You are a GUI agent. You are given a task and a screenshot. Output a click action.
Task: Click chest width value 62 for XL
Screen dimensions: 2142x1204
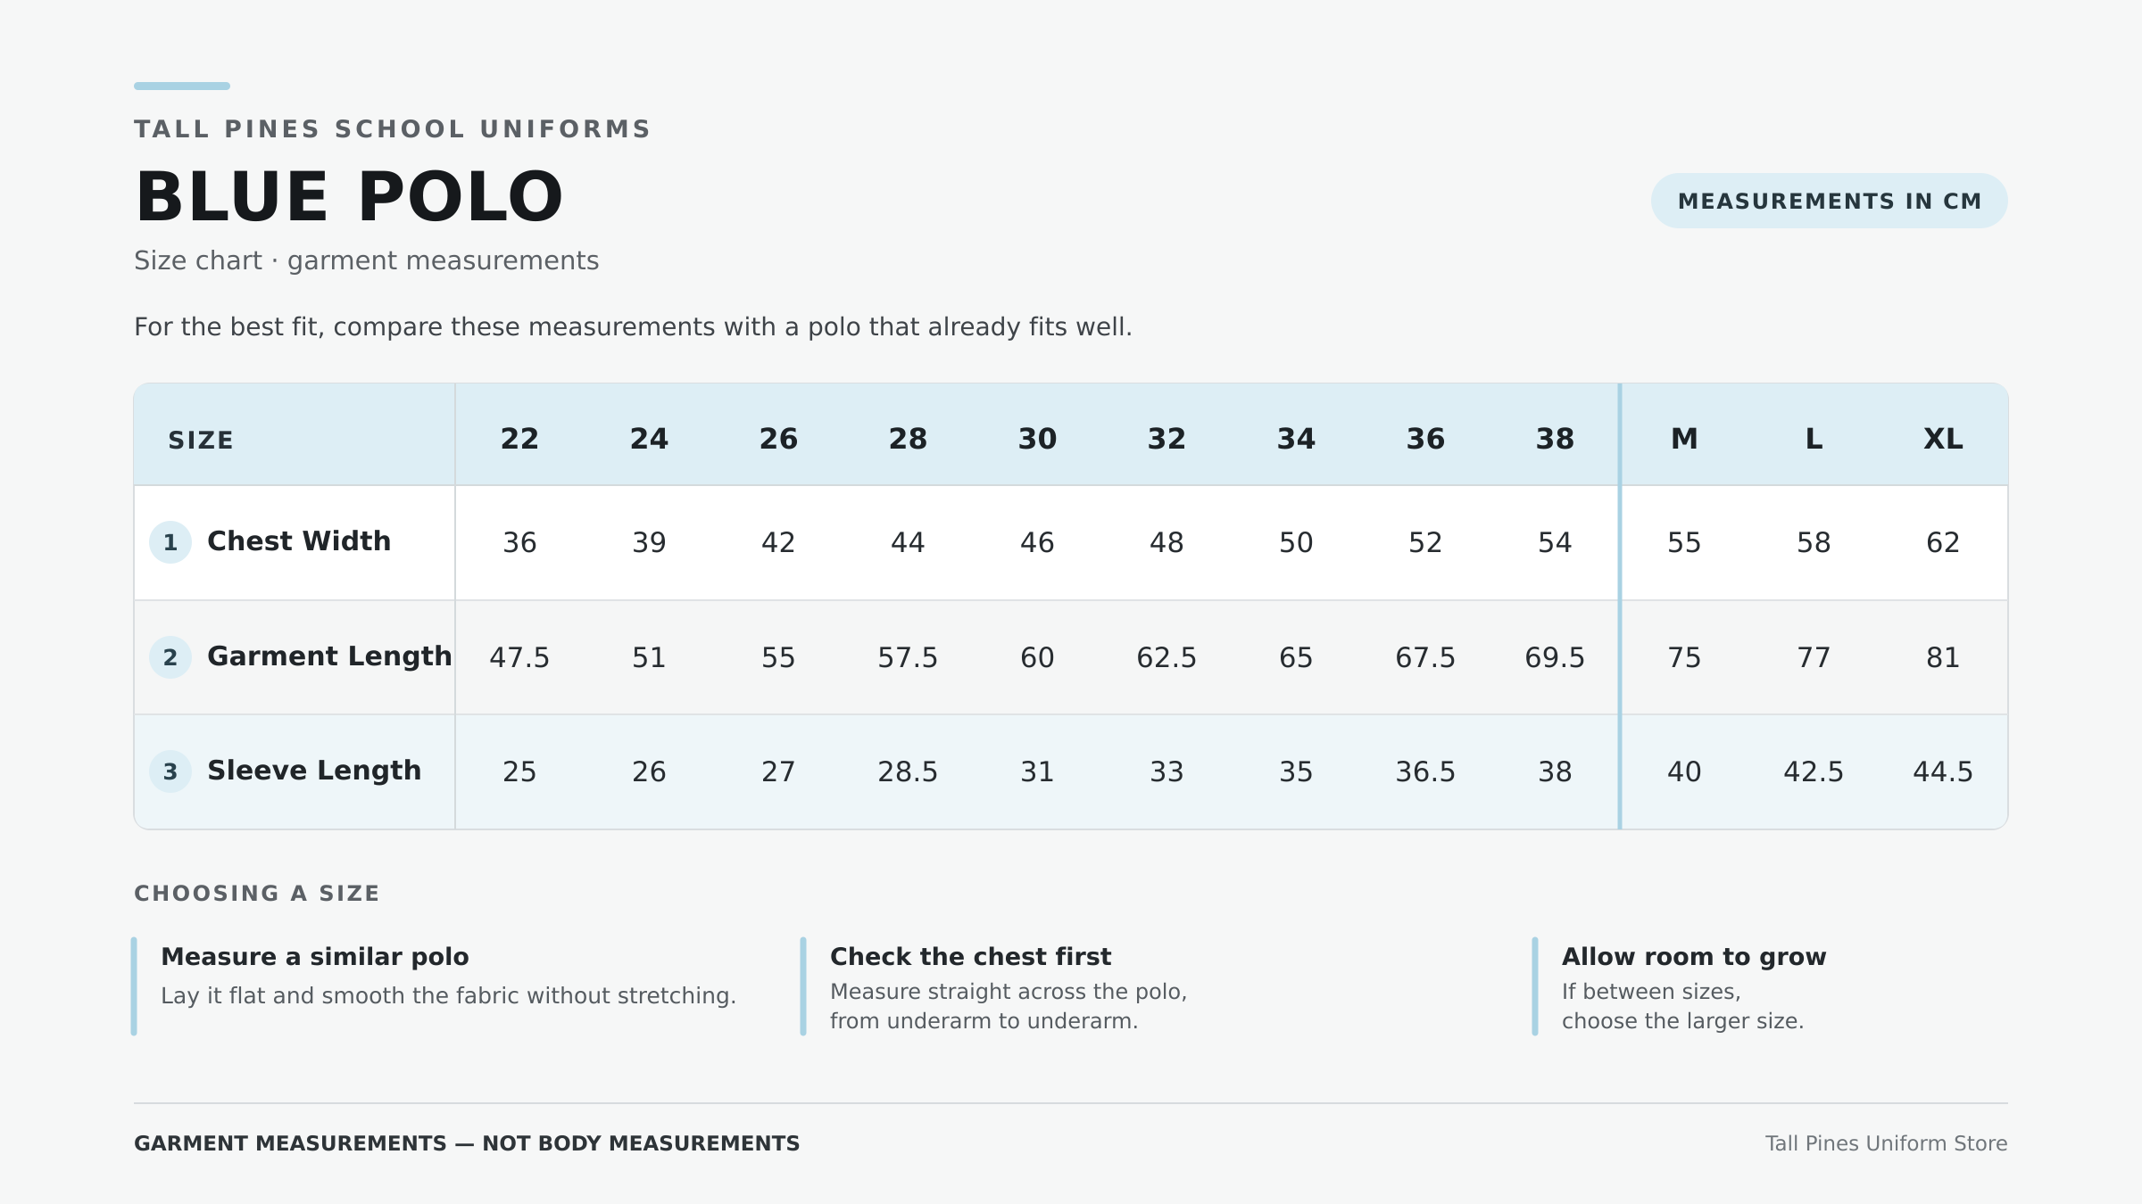pyautogui.click(x=1943, y=542)
